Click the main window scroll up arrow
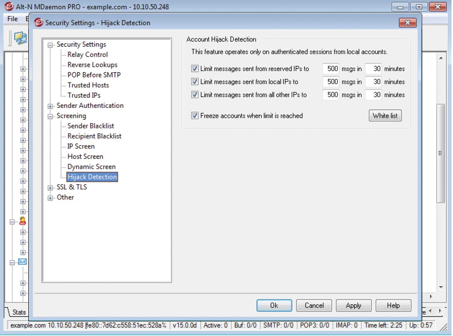The image size is (453, 336). point(441,58)
